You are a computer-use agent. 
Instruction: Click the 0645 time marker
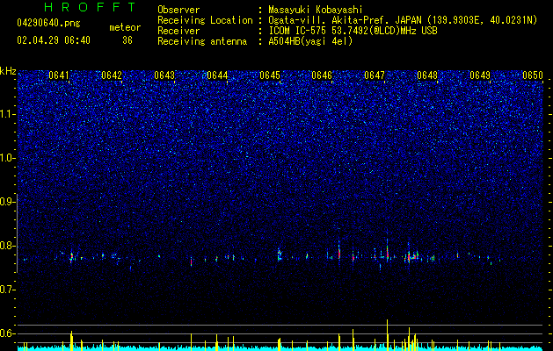click(x=270, y=75)
